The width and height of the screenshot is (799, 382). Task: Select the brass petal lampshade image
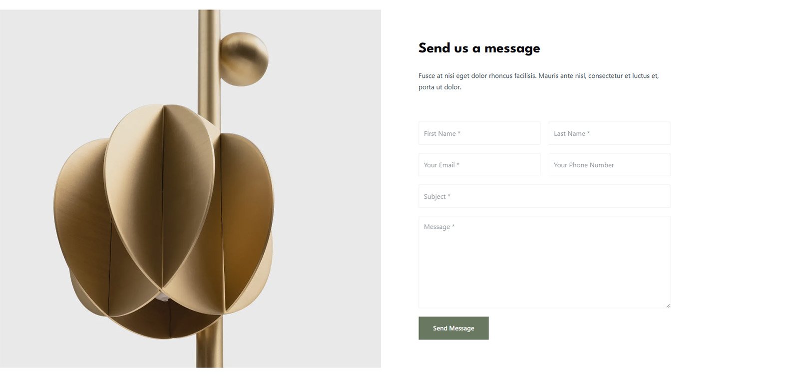click(165, 220)
